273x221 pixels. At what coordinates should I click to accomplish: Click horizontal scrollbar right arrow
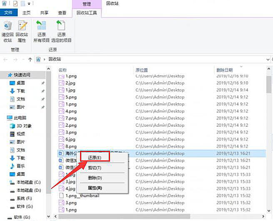click(x=263, y=216)
